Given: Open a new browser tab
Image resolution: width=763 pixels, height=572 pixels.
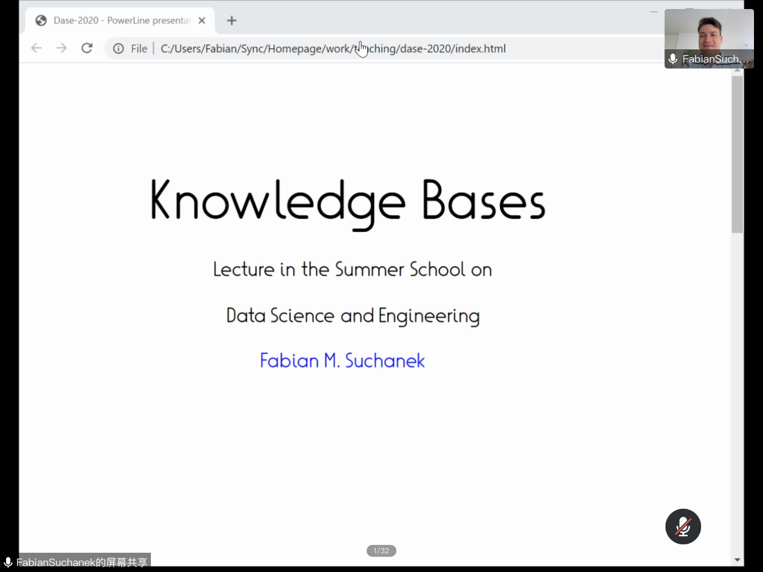Looking at the screenshot, I should click(x=231, y=20).
